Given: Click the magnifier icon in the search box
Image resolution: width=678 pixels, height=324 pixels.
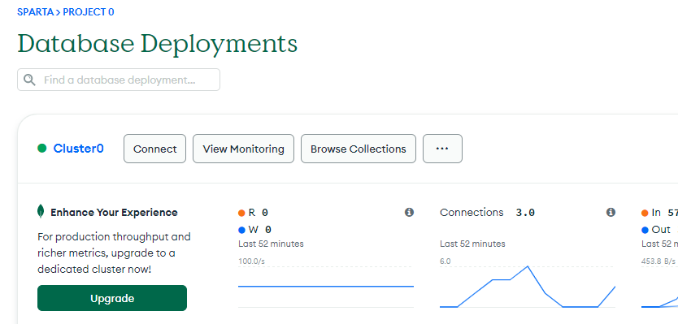Looking at the screenshot, I should [x=29, y=80].
